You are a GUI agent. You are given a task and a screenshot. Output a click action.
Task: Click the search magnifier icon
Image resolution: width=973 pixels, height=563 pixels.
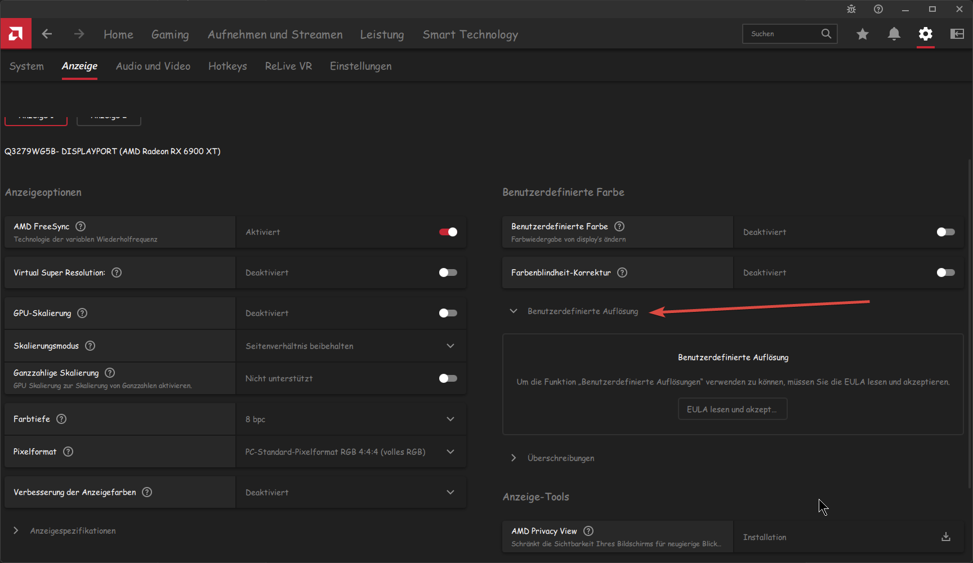tap(826, 34)
